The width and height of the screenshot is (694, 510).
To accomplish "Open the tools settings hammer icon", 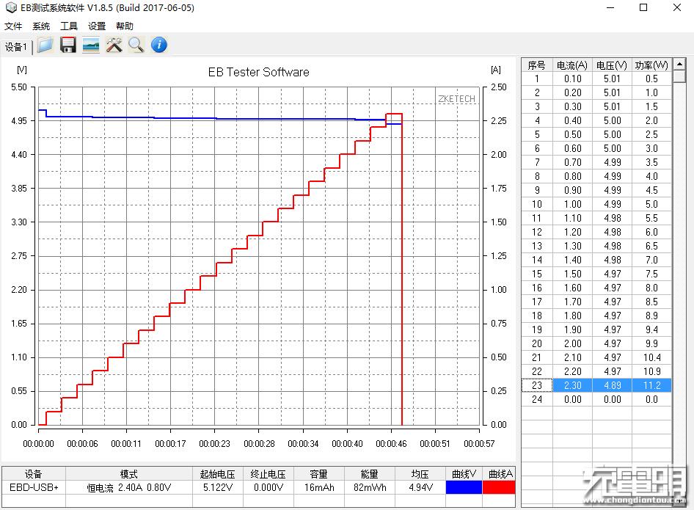I will (x=114, y=45).
